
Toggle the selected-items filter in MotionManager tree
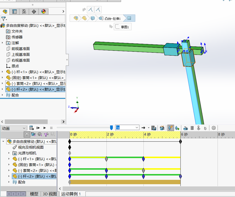tap(47, 134)
